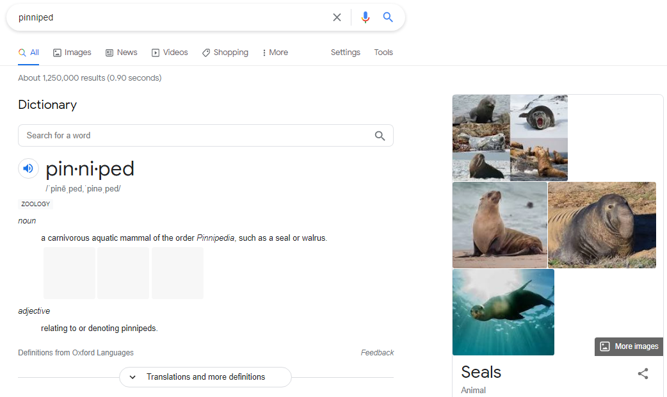
Task: Click the dictionary word search magnifier icon
Action: coord(380,136)
